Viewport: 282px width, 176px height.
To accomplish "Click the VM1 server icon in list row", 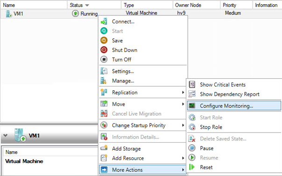I will (8, 14).
